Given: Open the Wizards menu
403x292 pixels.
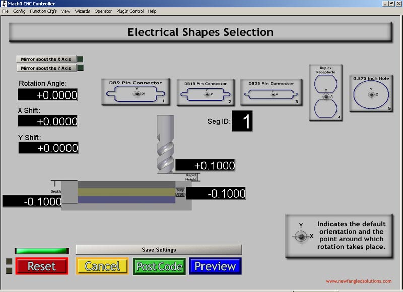Looking at the screenshot, I should tap(82, 11).
